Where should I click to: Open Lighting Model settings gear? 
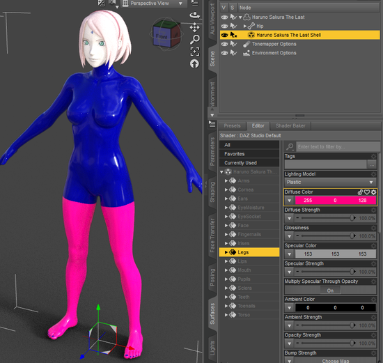[373, 174]
